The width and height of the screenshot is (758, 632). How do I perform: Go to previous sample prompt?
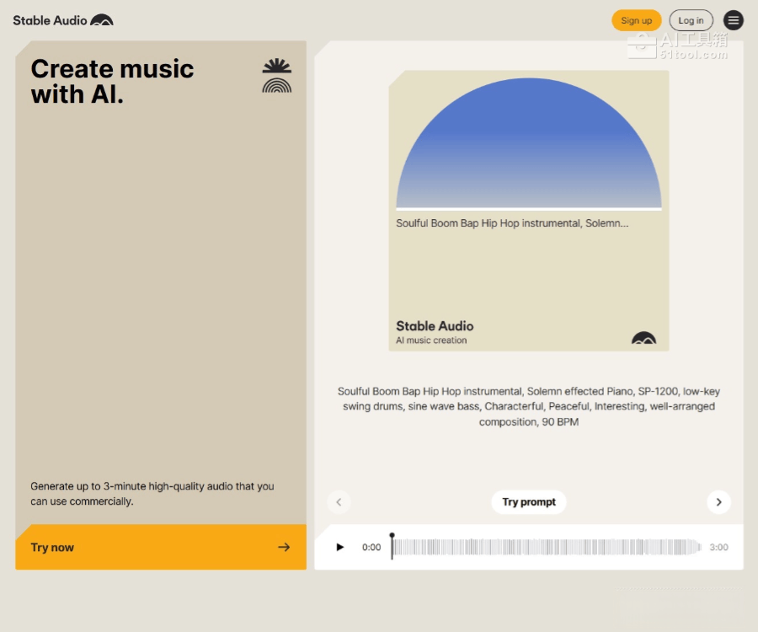[339, 502]
